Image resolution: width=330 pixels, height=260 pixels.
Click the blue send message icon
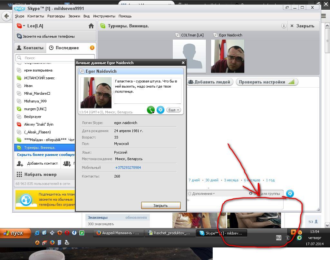point(290,194)
